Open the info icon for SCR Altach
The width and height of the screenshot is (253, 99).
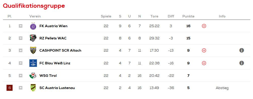241,50
